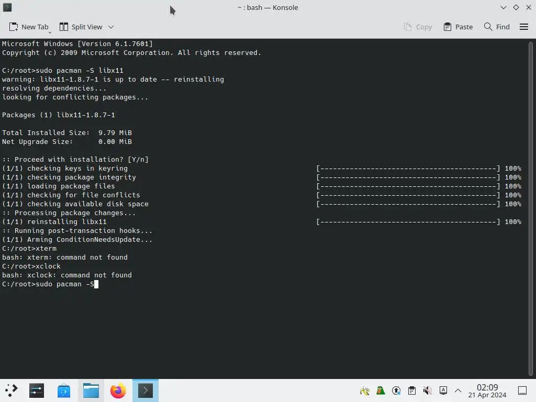Click 'Total Installed Size: 9.79 MiB' line
This screenshot has height=402, width=536.
66,133
